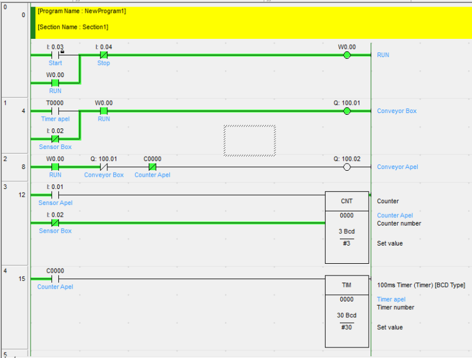Click the Q: 100.02 Conveyor Apel coil
The image size is (472, 358).
coord(347,167)
